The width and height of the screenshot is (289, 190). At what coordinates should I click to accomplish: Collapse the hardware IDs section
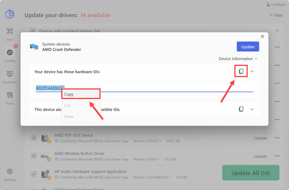[252, 71]
